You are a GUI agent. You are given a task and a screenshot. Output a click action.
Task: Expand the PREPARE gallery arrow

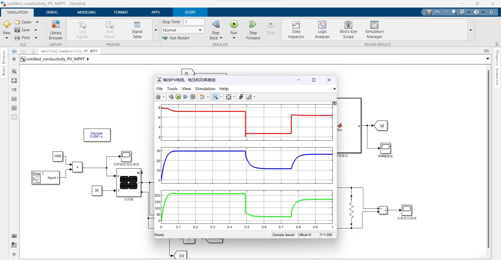(x=156, y=30)
